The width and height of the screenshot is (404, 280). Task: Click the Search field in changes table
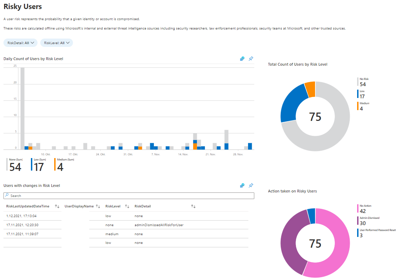(129, 196)
